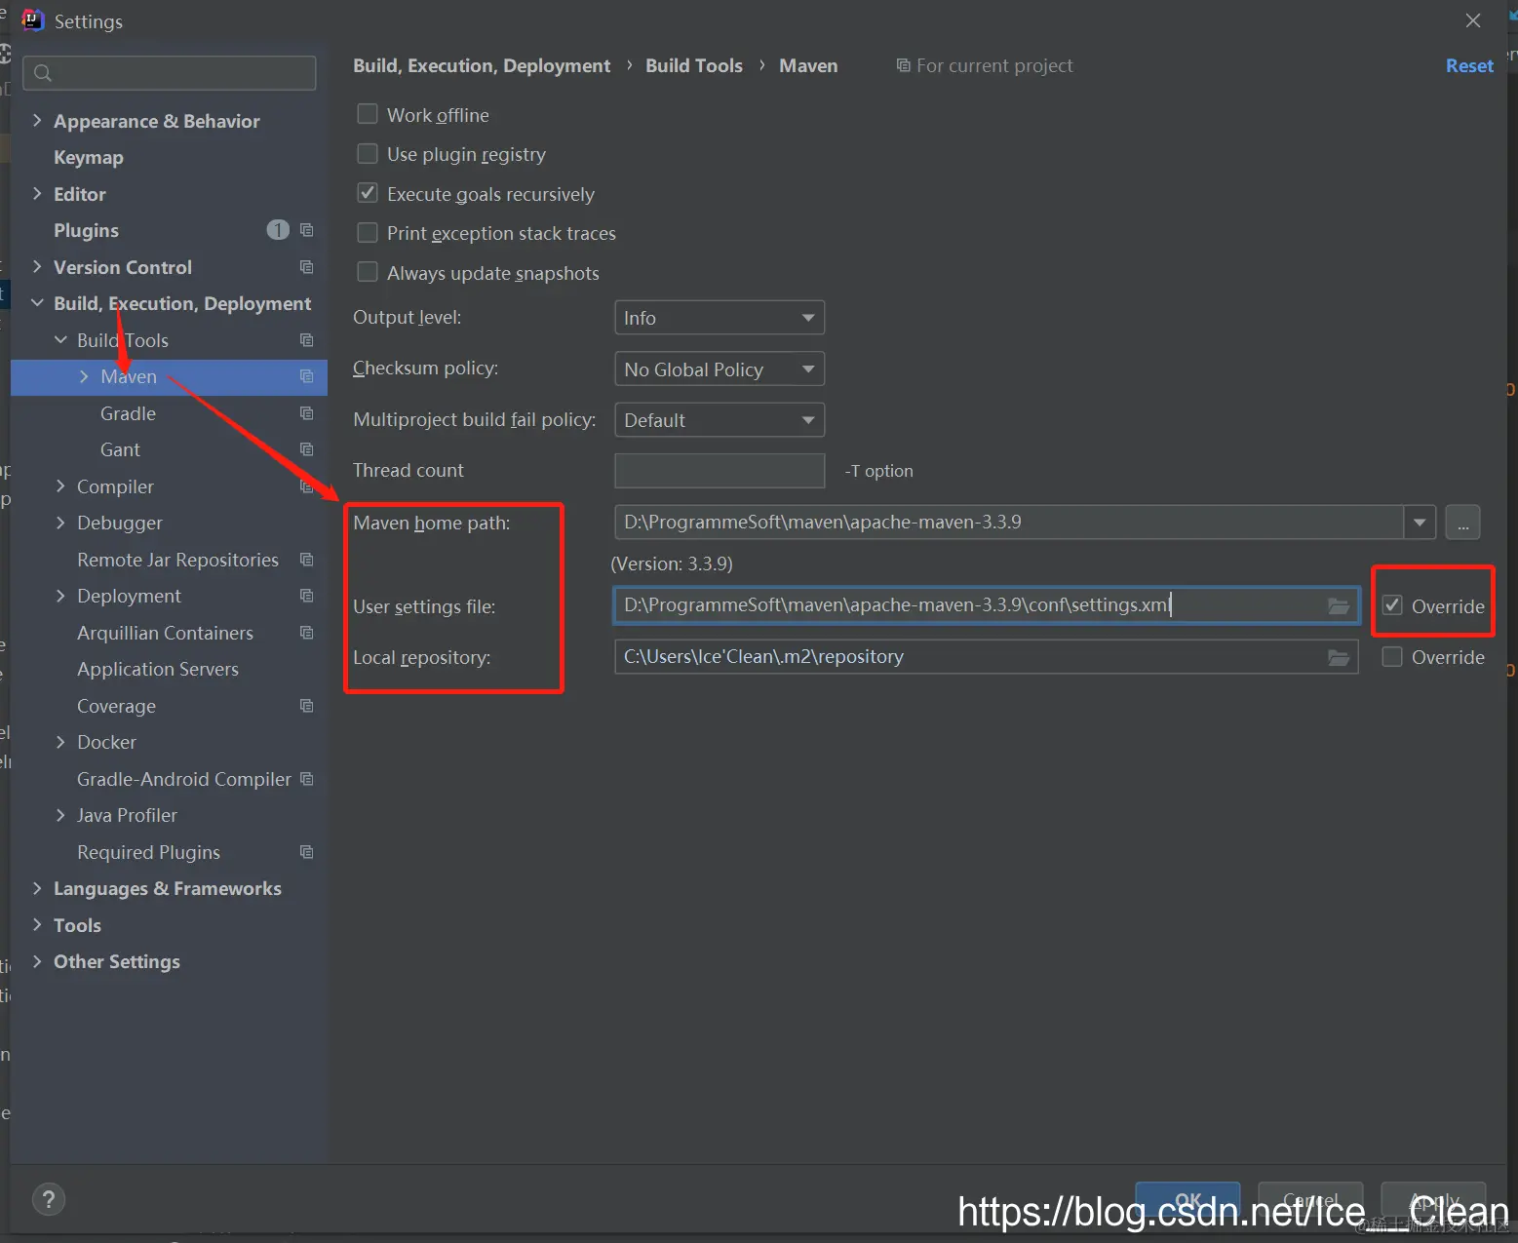Browse folder icon for Local repository
Image resolution: width=1518 pixels, height=1243 pixels.
1339,658
